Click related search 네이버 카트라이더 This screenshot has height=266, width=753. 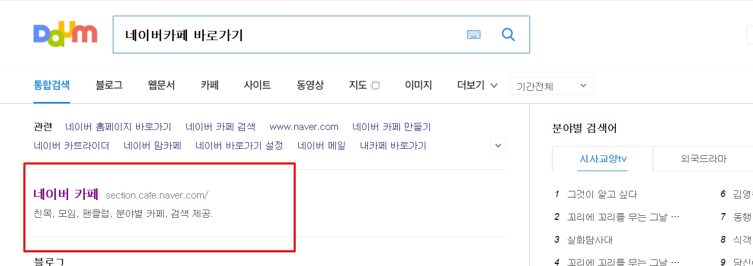[x=72, y=146]
